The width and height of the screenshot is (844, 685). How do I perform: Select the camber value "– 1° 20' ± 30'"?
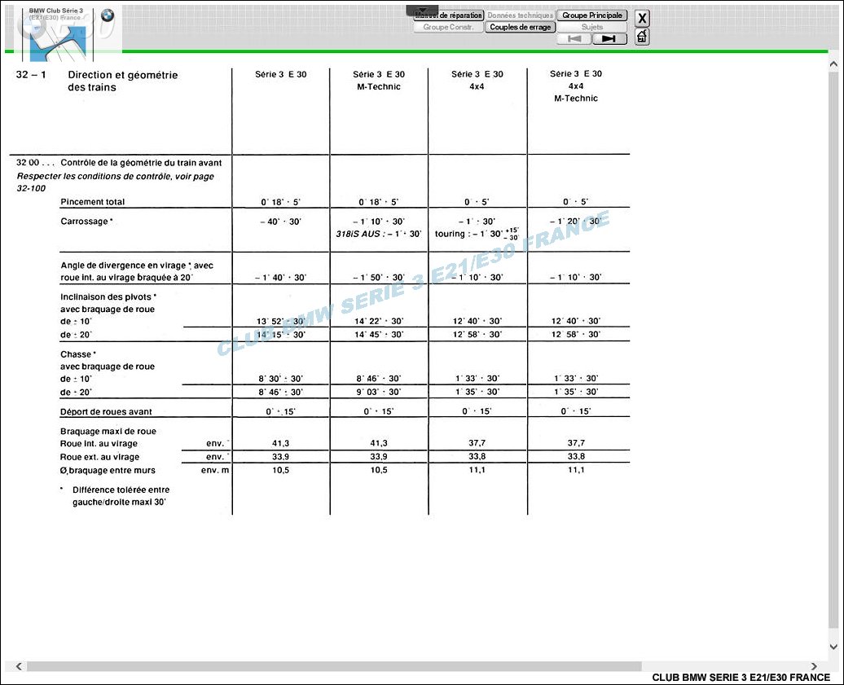(575, 222)
